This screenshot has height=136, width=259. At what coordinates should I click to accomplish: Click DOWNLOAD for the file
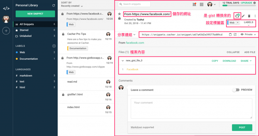(229, 61)
